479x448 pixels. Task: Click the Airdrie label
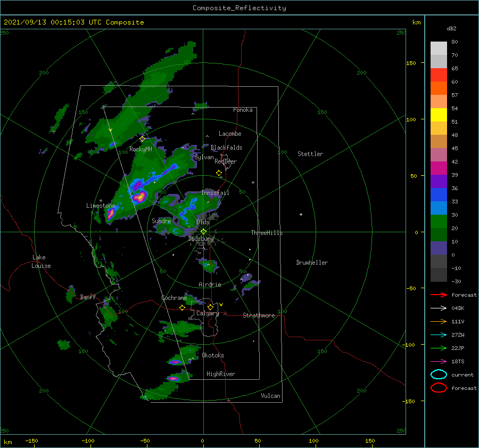pyautogui.click(x=210, y=284)
